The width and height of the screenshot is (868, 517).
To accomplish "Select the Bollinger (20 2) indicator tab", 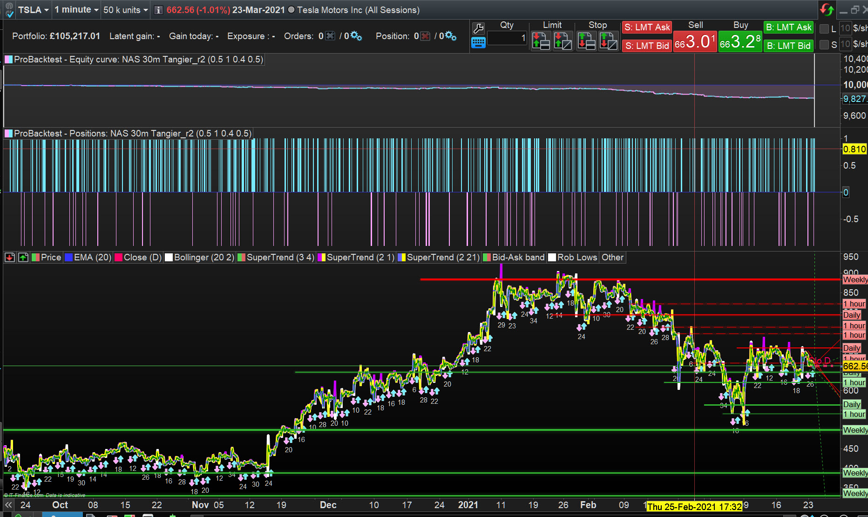I will pos(203,257).
